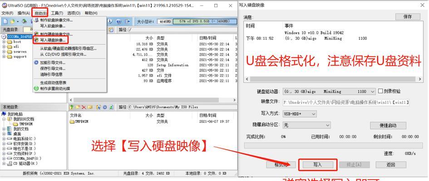Click the 保存 button in write dialog
This screenshot has width=429, height=181.
(x=408, y=17)
